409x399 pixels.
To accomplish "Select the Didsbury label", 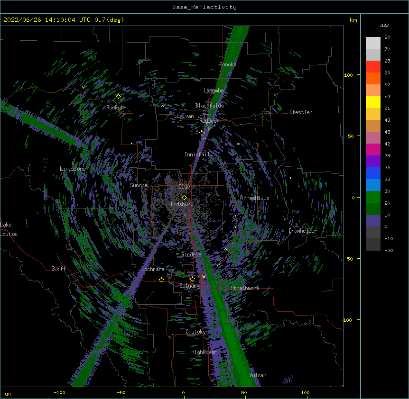I will coord(182,204).
